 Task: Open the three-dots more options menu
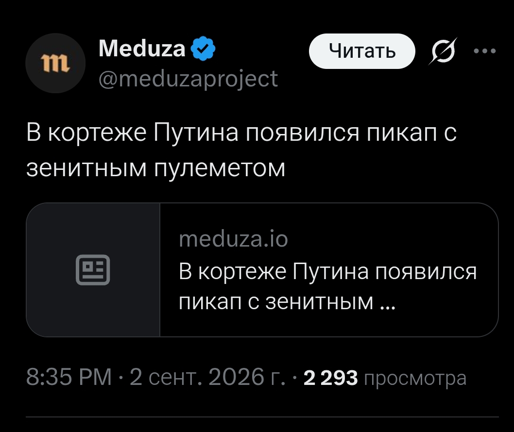[x=485, y=51]
